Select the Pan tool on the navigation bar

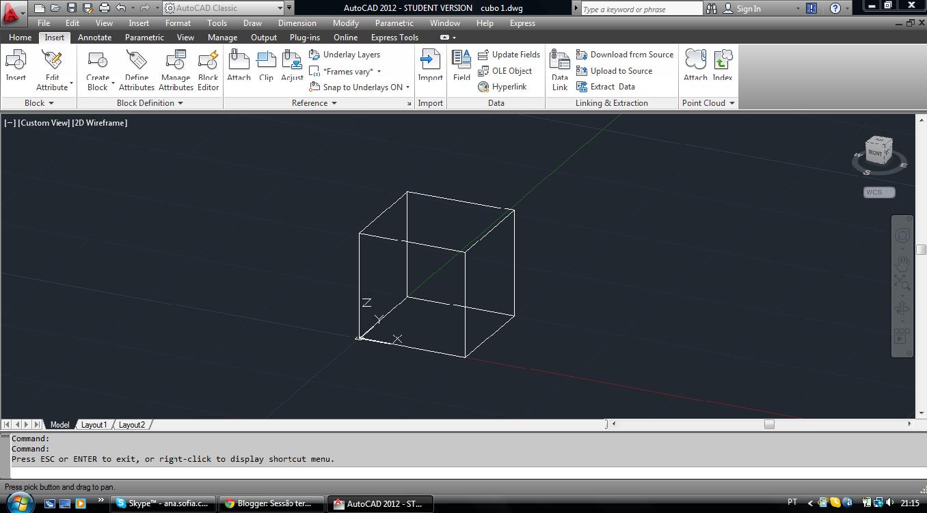[902, 262]
